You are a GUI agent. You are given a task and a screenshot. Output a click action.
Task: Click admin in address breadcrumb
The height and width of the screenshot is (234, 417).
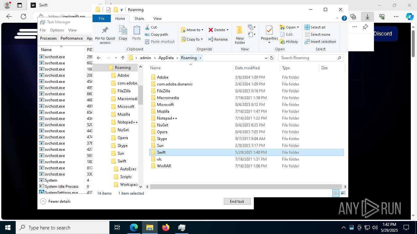coord(145,58)
